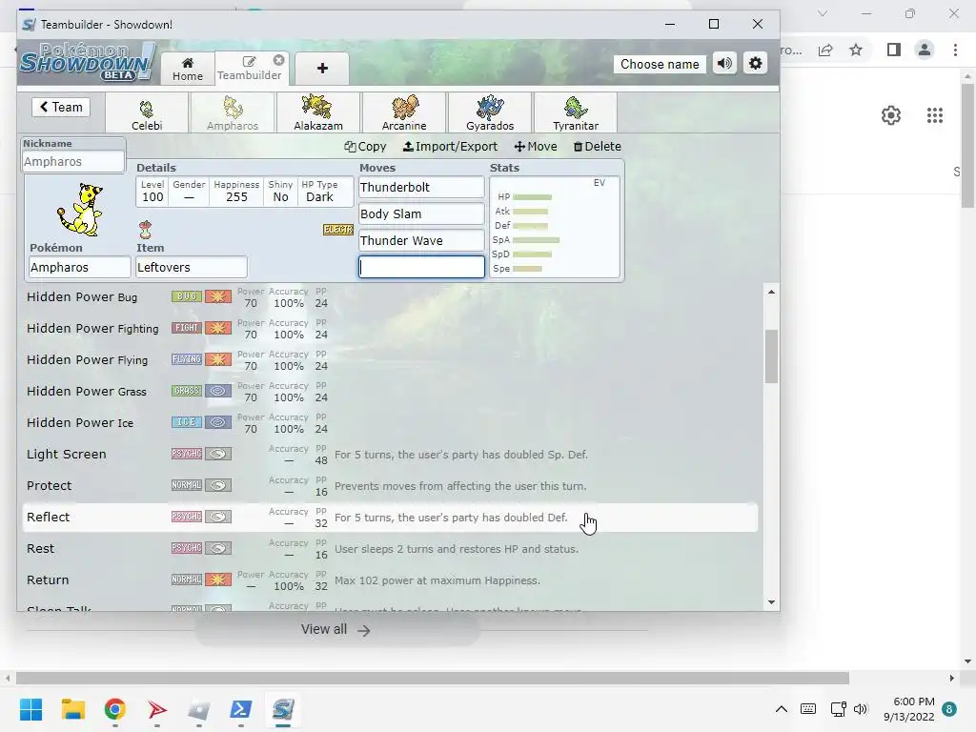Toggle the sound speaker icon

tap(724, 64)
